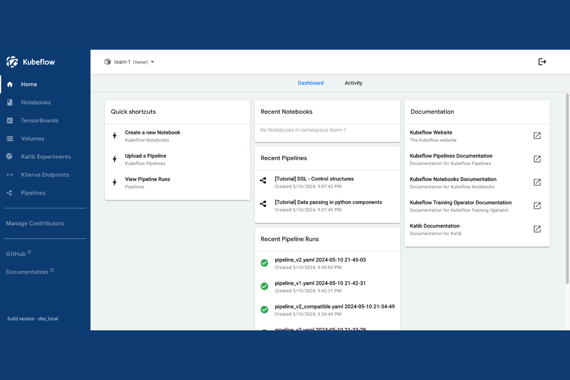Viewport: 570px width, 380px height.
Task: Click the "Quick shortcuts" card heading
Action: point(133,112)
